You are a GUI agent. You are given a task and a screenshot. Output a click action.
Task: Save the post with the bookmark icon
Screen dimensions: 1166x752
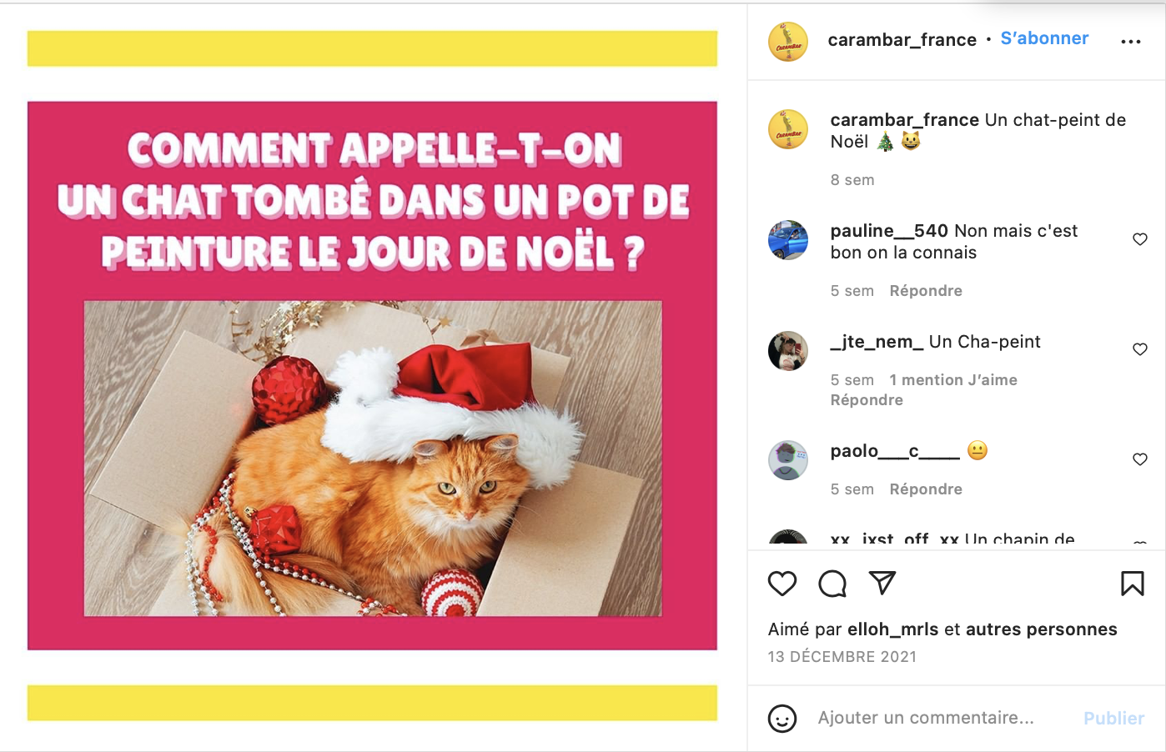pyautogui.click(x=1132, y=584)
